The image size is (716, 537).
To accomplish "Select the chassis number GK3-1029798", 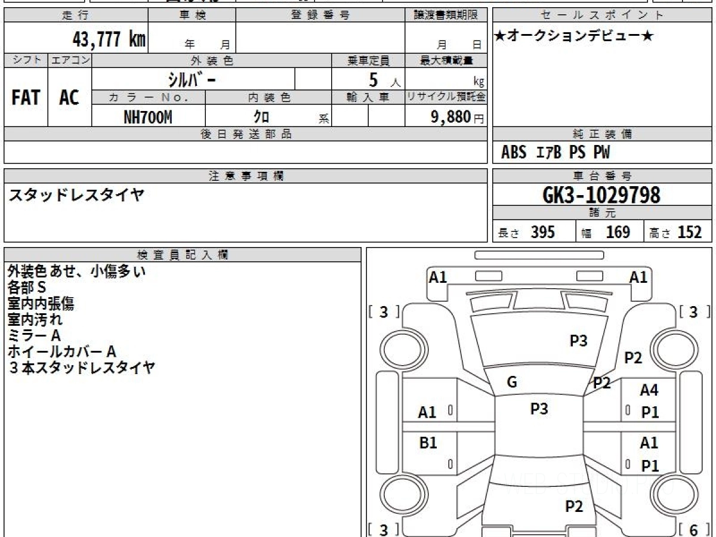I will 602,195.
